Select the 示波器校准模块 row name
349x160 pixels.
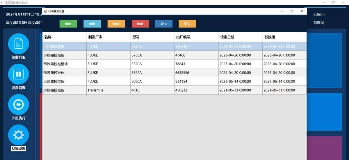(65, 64)
